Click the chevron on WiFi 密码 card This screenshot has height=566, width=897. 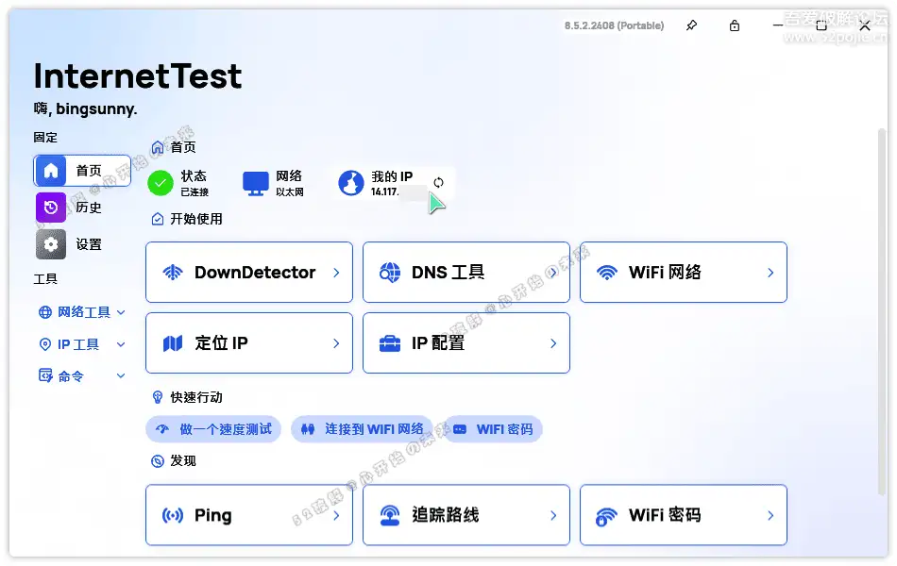tap(770, 515)
